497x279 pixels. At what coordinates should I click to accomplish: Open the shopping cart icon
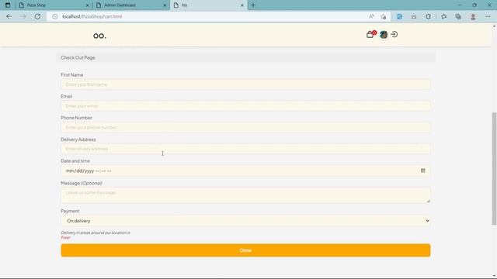point(370,34)
